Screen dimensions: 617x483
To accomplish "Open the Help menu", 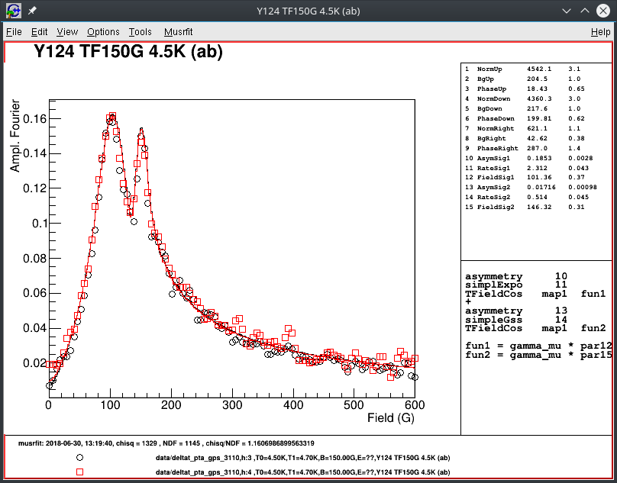I will point(600,32).
